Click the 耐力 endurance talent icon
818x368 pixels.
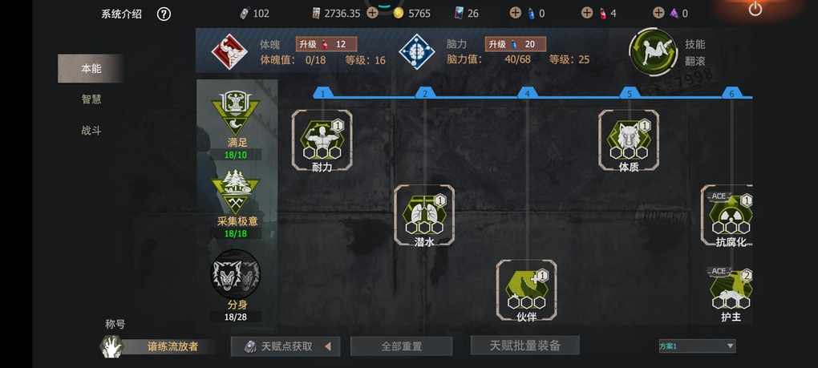(322, 140)
